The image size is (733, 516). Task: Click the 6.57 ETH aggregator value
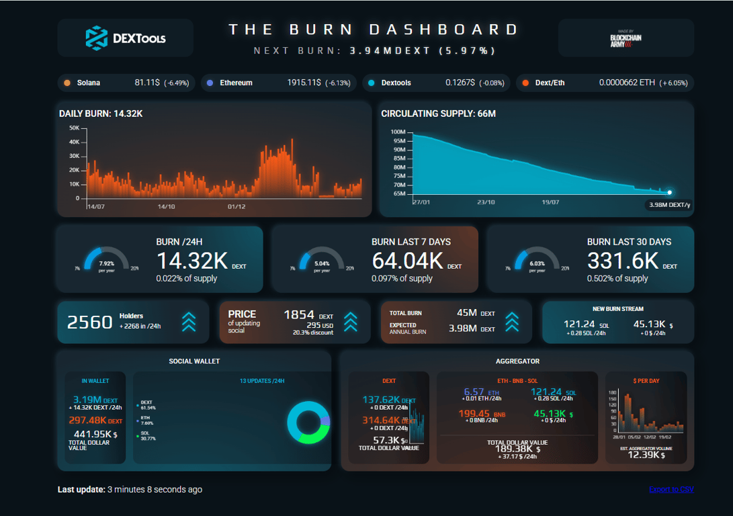482,392
